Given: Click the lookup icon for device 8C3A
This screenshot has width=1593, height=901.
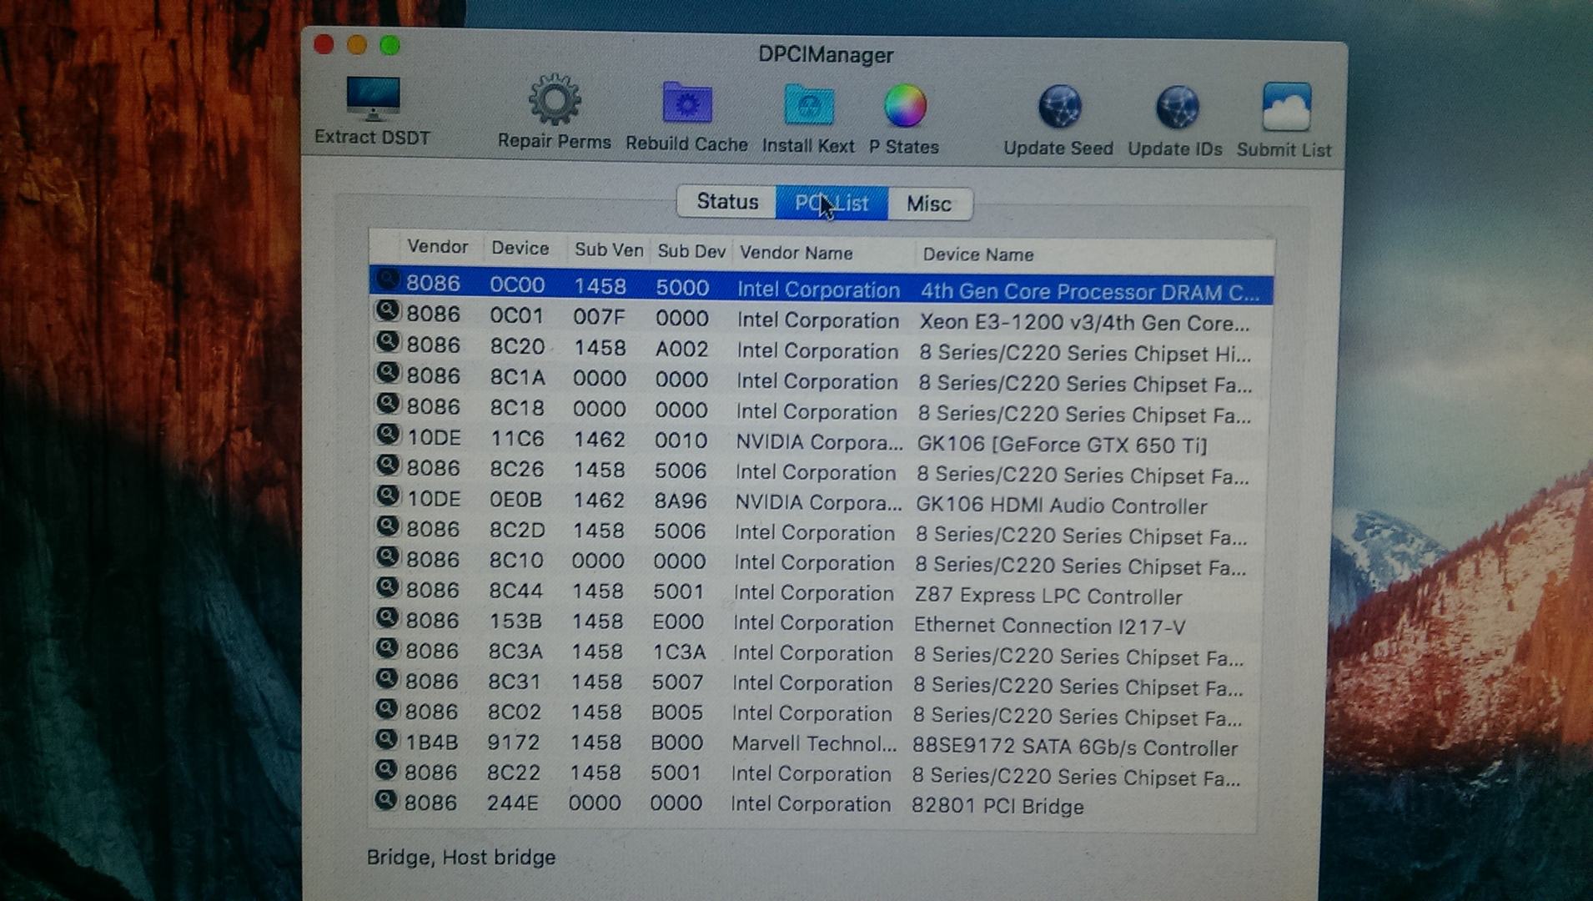Looking at the screenshot, I should 387,648.
